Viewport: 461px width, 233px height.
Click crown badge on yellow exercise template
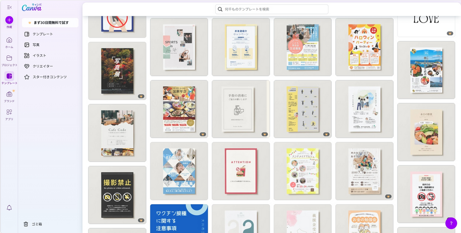pos(327,134)
